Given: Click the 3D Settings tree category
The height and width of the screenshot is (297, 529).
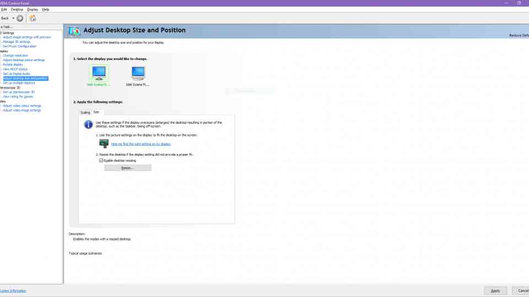Looking at the screenshot, I should 7,32.
